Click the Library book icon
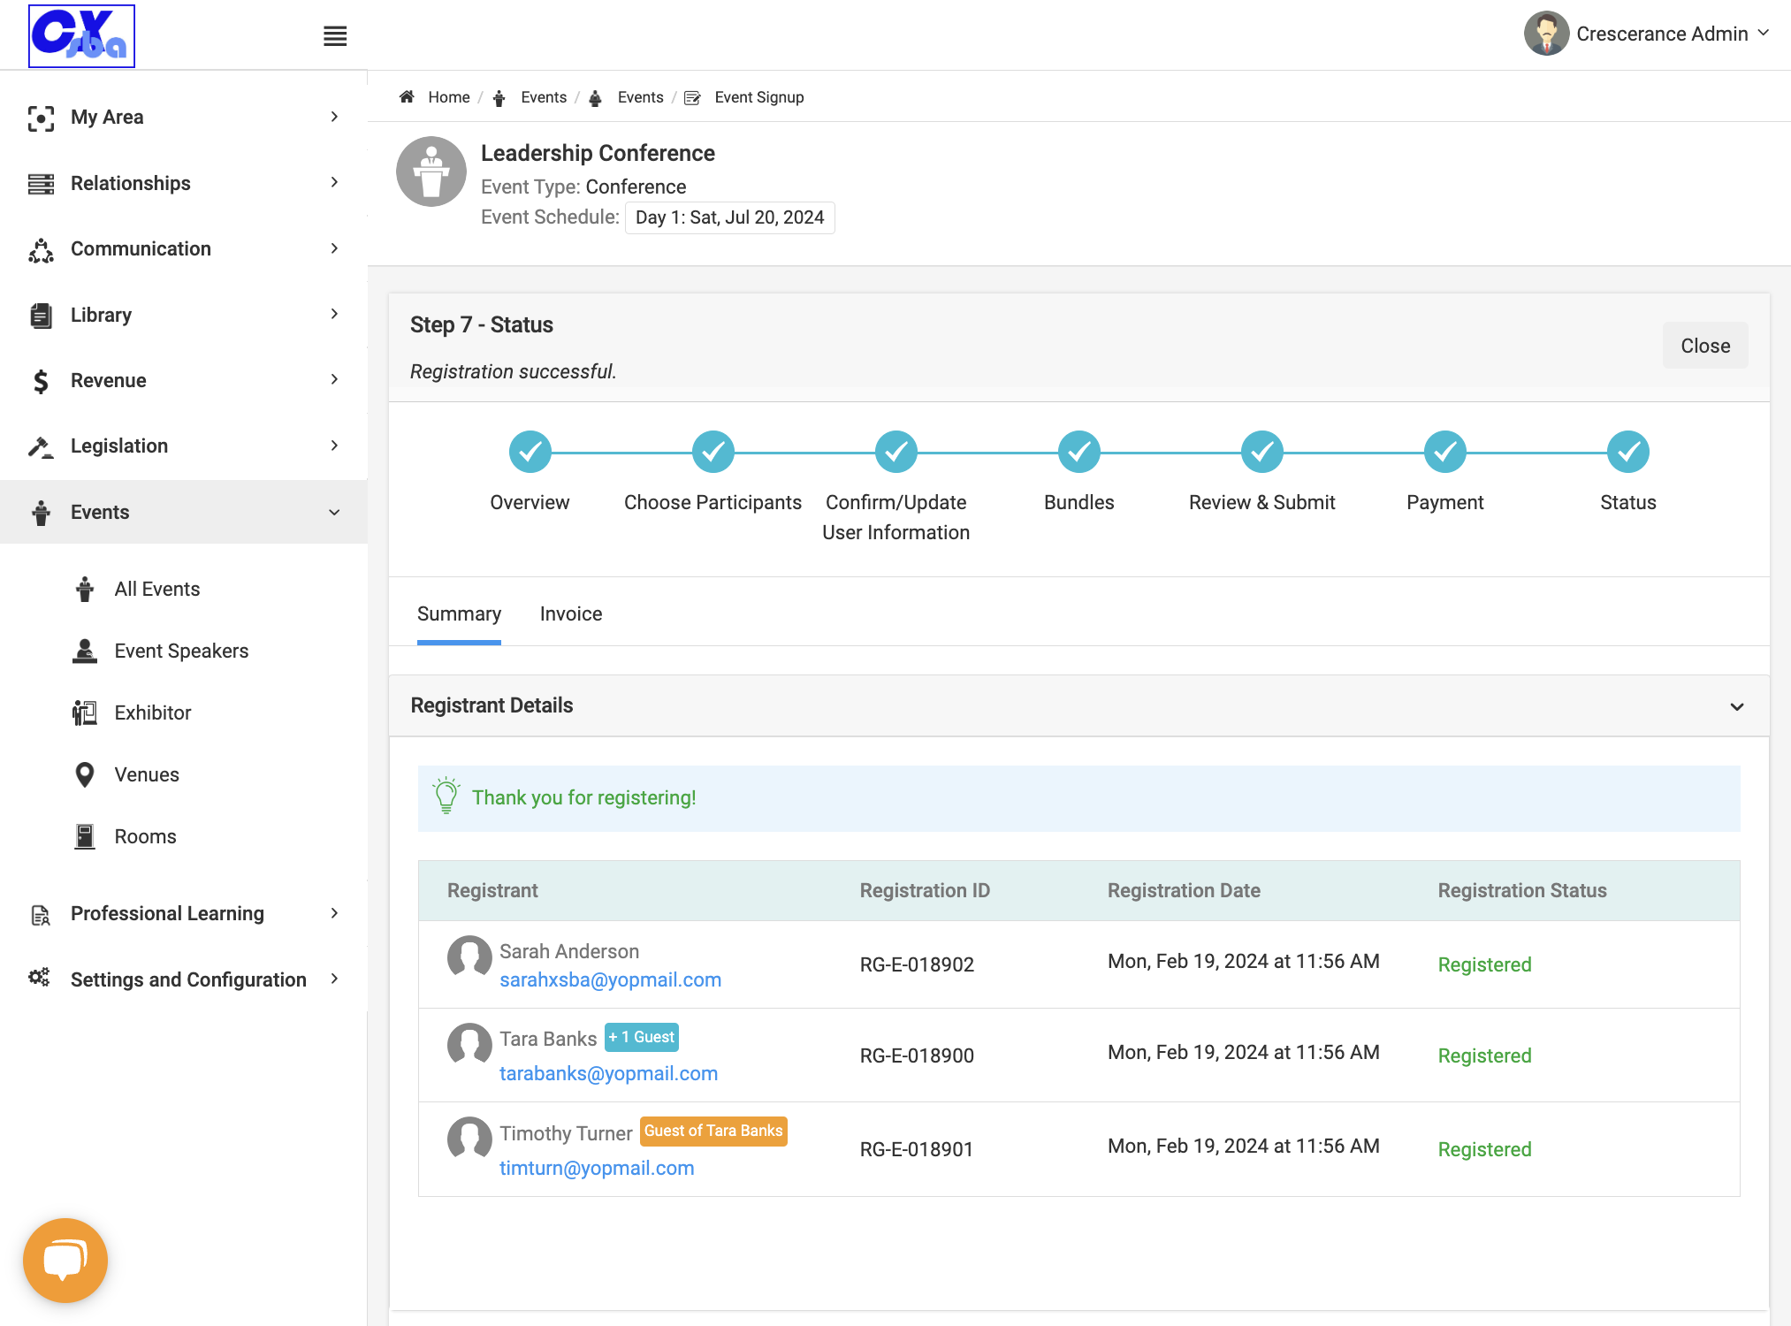The image size is (1791, 1326). click(x=41, y=316)
